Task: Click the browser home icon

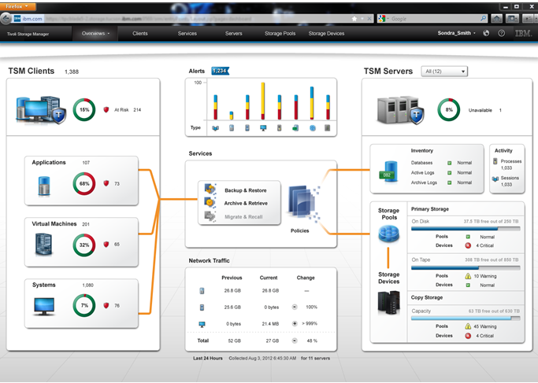Action: tap(496, 19)
